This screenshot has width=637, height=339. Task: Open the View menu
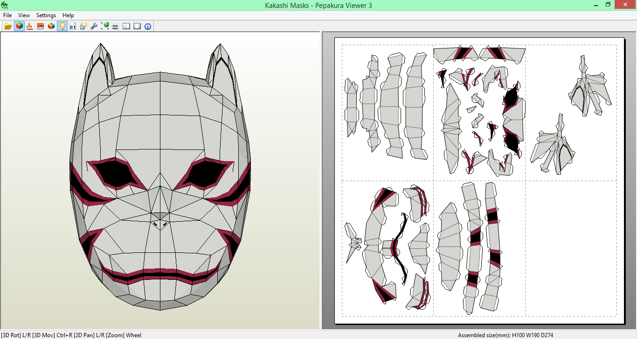coord(24,15)
